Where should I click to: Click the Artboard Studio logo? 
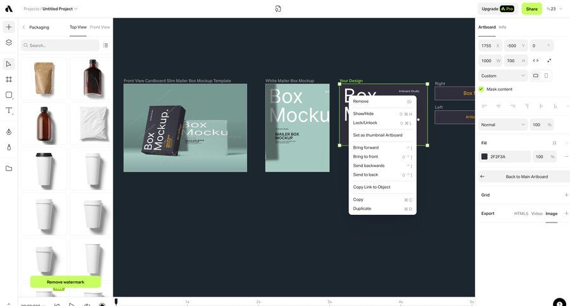(x=9, y=9)
